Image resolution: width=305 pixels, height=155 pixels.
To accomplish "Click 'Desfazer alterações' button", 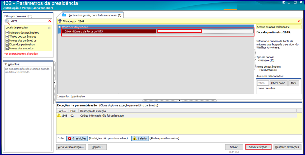I will [x=287, y=147].
